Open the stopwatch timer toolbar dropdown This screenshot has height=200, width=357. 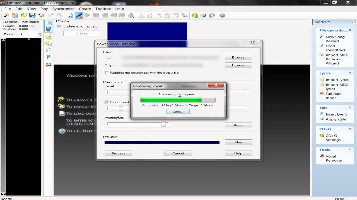coord(131,15)
